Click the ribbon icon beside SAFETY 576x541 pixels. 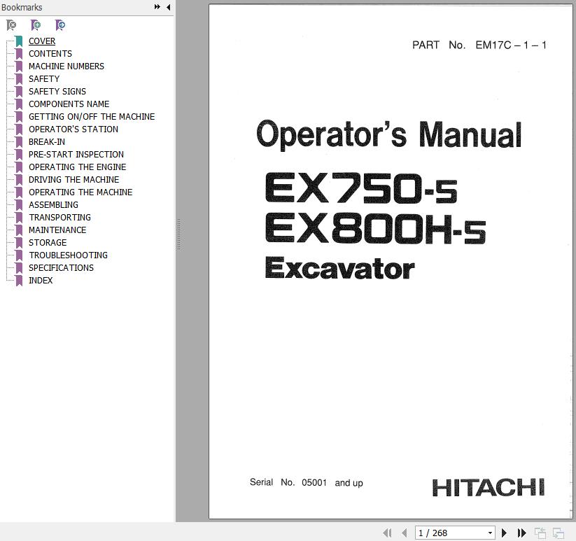coord(19,79)
